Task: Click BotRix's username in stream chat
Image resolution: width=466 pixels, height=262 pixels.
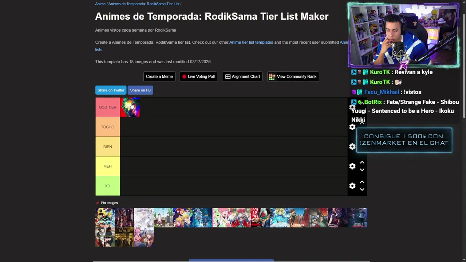Action: (x=373, y=102)
